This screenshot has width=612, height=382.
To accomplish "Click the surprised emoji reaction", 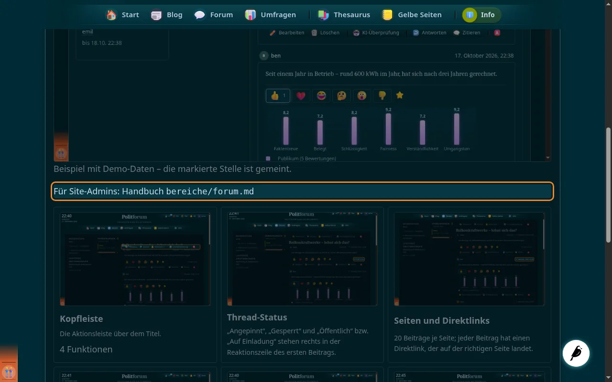I will click(362, 95).
